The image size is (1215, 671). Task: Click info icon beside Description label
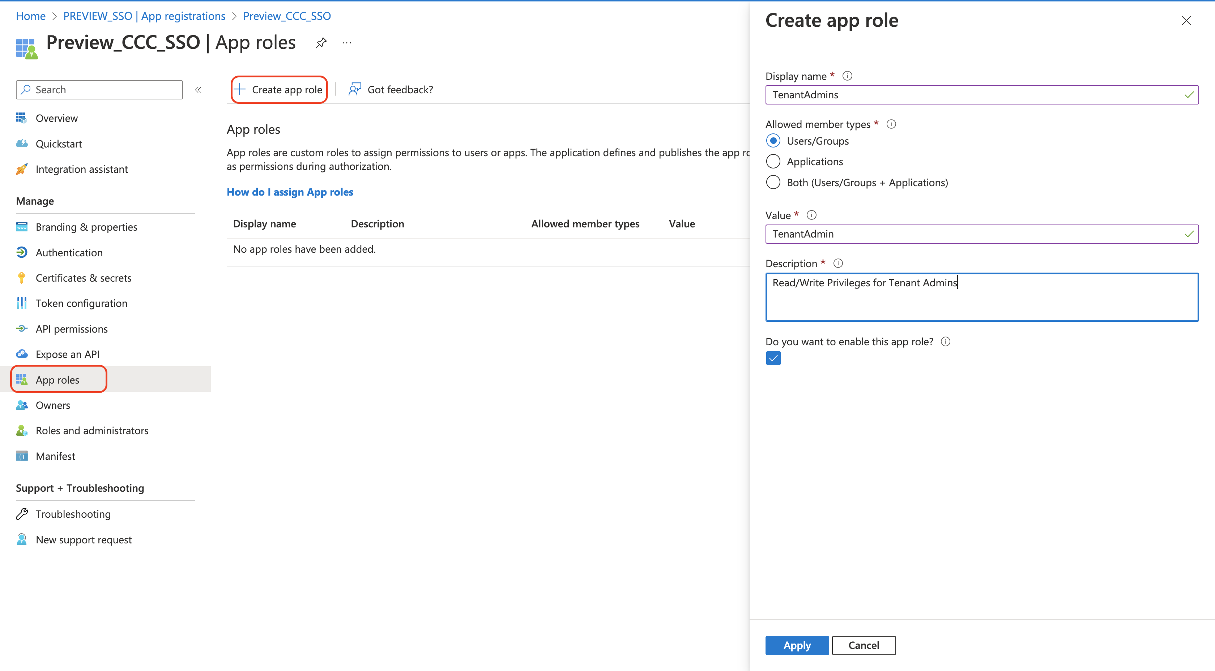pyautogui.click(x=838, y=263)
